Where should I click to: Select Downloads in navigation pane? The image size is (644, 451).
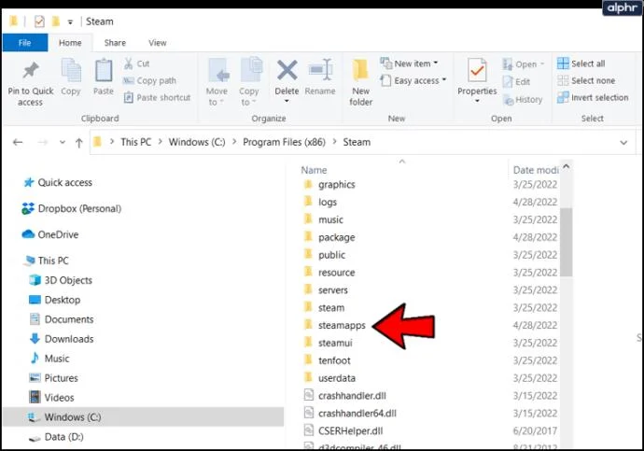[62, 339]
